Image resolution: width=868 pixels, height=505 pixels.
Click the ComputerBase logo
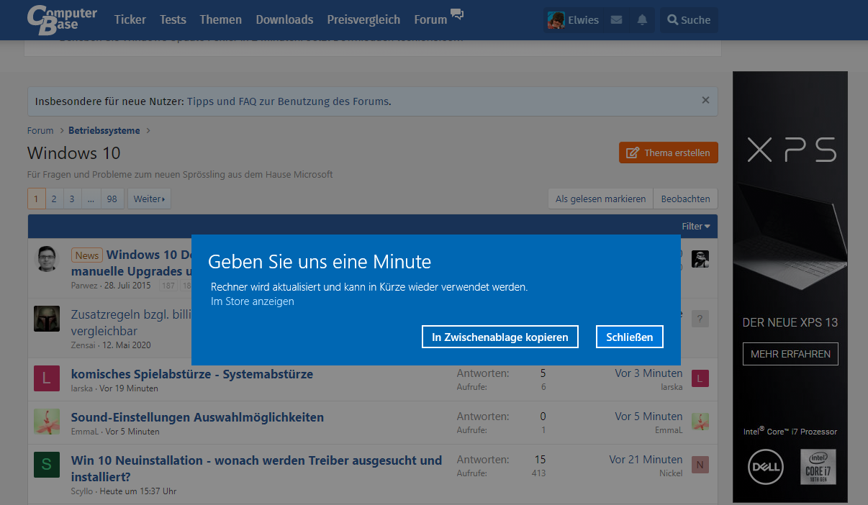coord(61,19)
